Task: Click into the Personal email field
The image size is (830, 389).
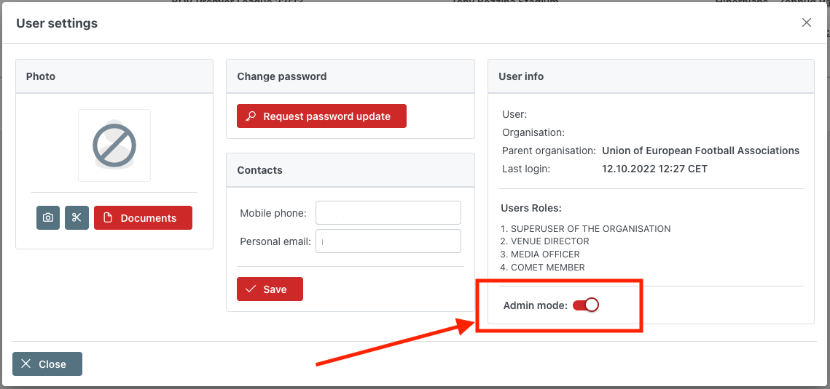Action: click(x=388, y=241)
